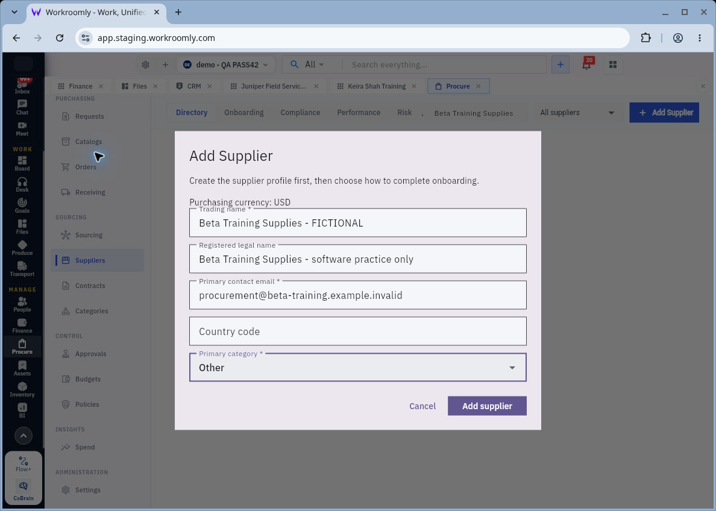Open Meet in the left rail
Screen dimensions: 716x511
(x=22, y=129)
